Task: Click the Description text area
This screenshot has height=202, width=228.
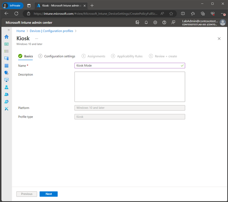Action: 130,87
